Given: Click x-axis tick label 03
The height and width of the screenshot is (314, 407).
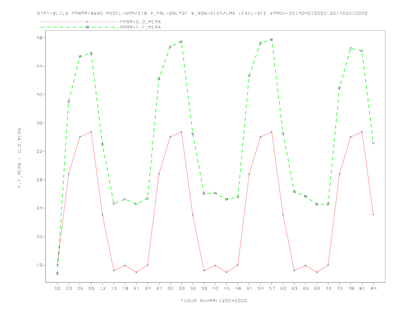Looking at the screenshot, I should (68, 288).
